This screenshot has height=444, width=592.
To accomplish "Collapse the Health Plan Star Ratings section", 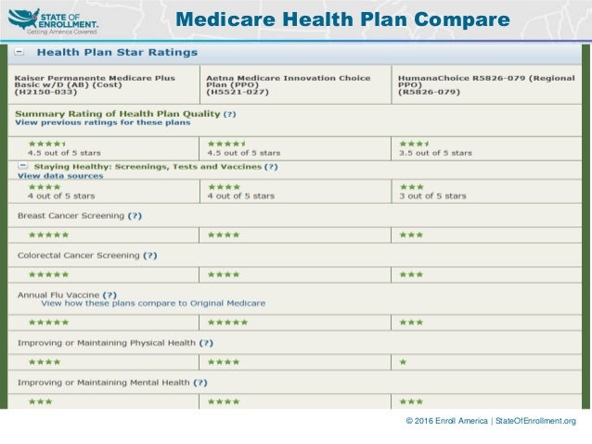I will [x=19, y=52].
